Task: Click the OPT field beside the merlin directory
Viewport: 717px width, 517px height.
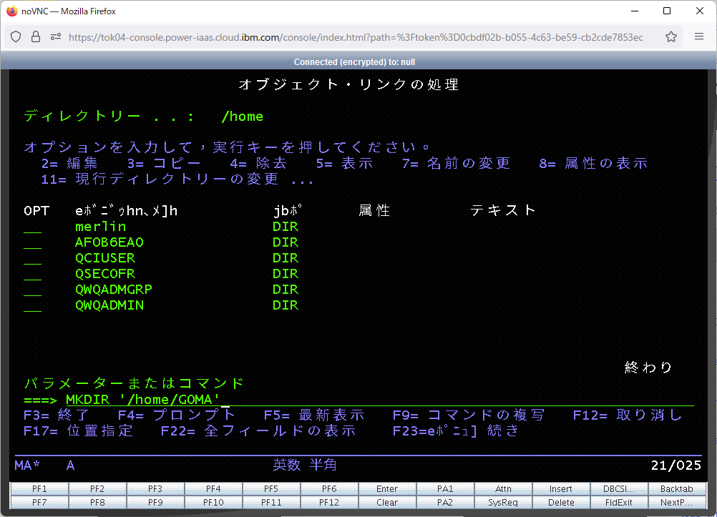Action: tap(32, 227)
